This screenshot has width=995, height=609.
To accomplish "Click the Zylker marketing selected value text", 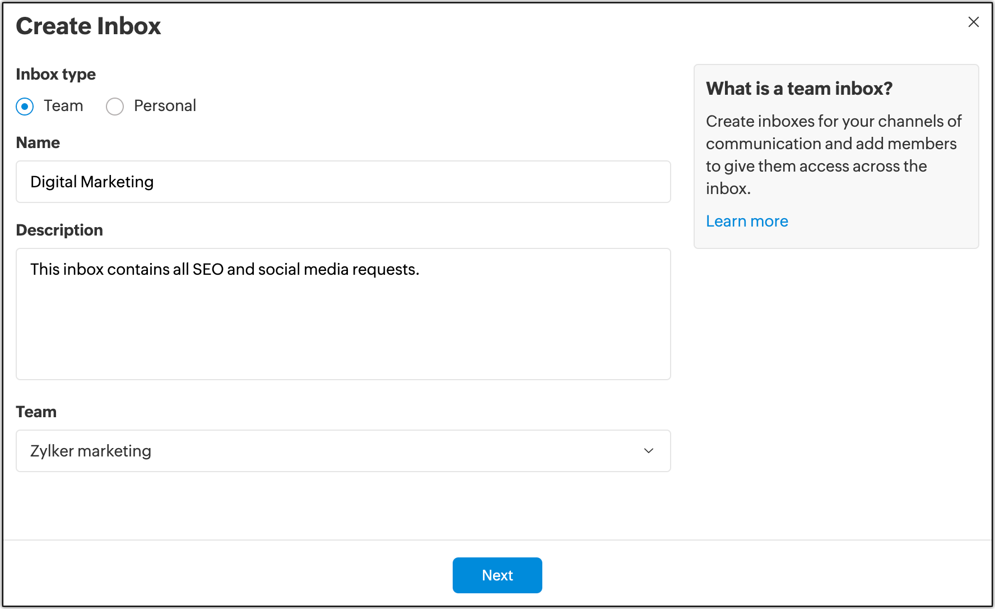I will 91,451.
